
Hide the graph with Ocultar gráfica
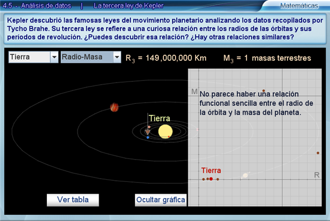pyautogui.click(x=161, y=200)
